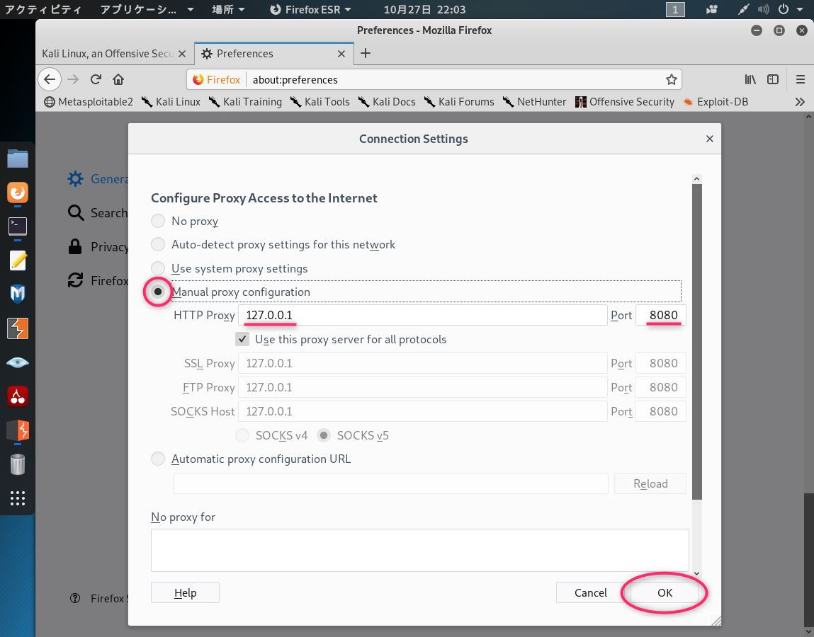Open Trash from the dock

(x=18, y=464)
